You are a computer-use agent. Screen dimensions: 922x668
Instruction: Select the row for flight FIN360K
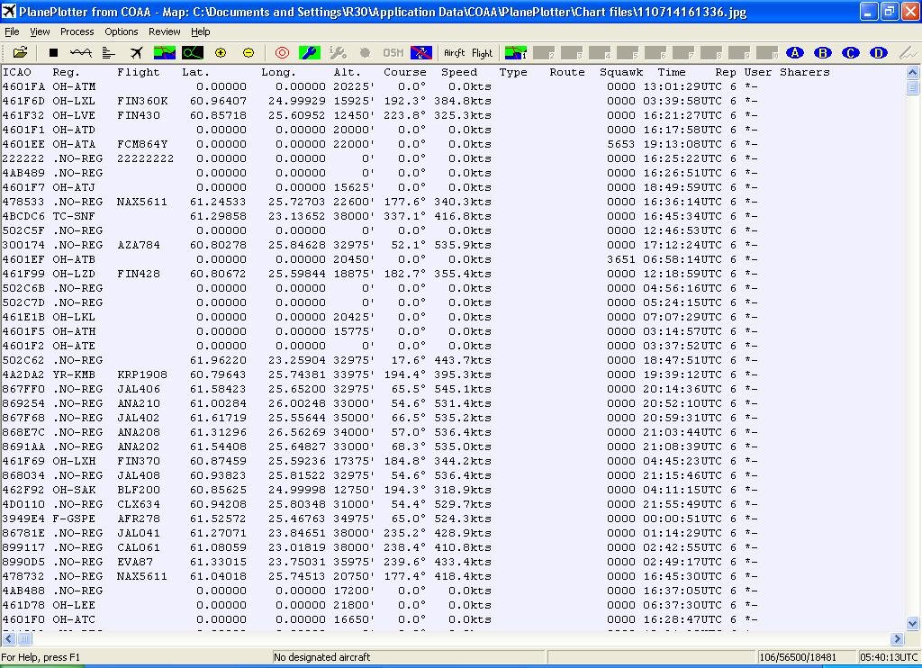(138, 101)
